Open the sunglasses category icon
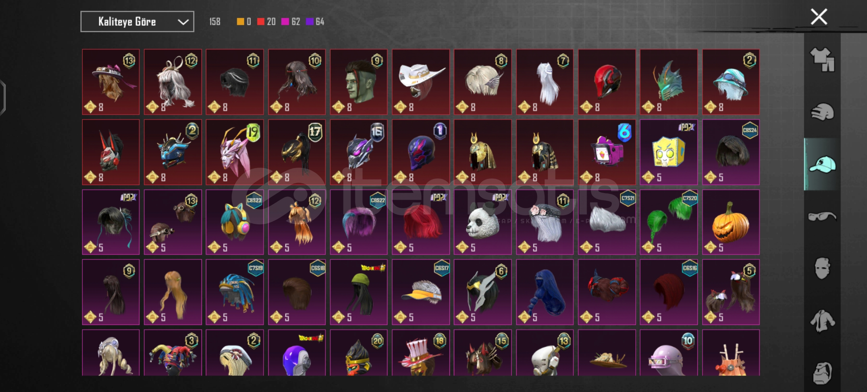This screenshot has width=867, height=392. [822, 216]
